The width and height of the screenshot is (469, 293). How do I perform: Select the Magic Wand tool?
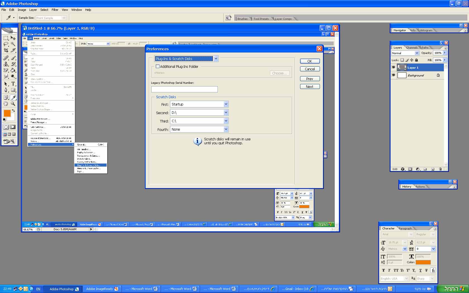13,44
